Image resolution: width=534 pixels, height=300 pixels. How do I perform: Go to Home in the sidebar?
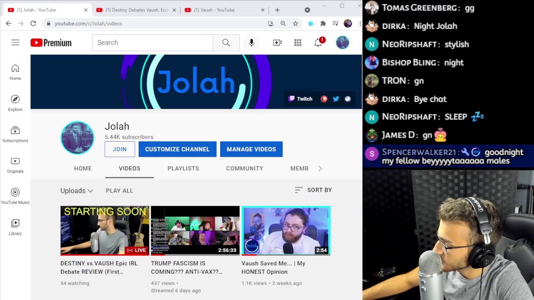15,72
